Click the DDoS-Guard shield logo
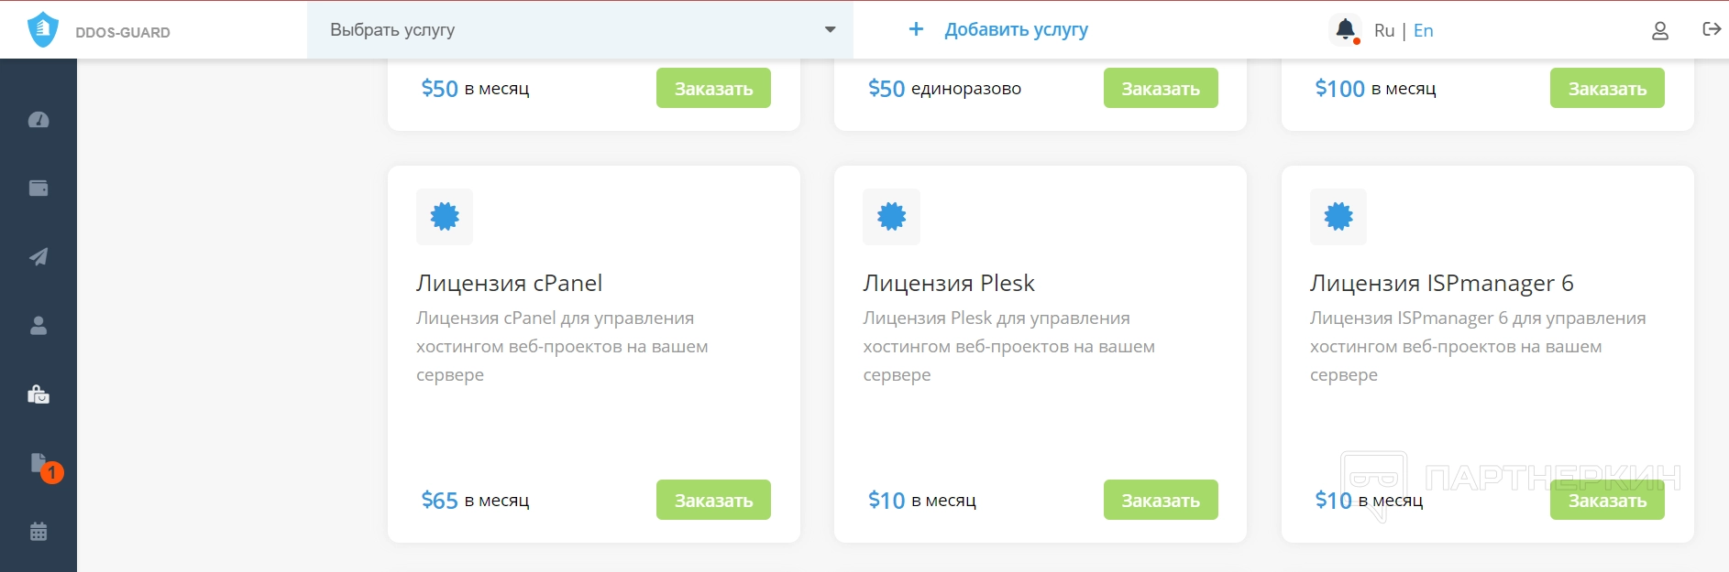The image size is (1729, 572). 42,30
